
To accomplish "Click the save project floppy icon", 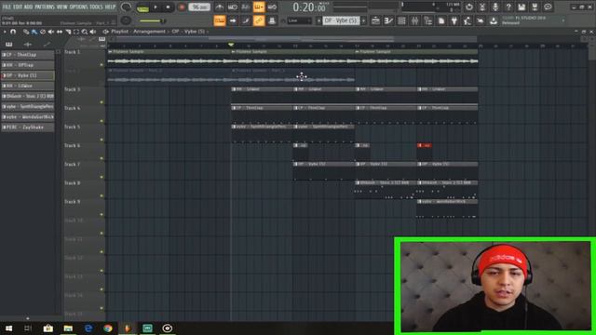I will click(x=521, y=7).
